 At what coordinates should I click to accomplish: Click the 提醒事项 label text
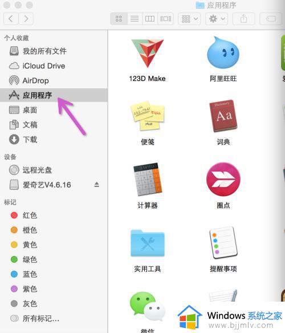pyautogui.click(x=223, y=269)
